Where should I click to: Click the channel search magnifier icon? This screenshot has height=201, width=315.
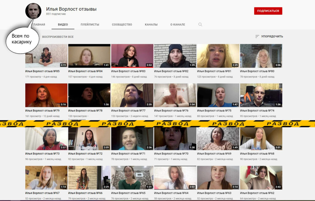pos(200,25)
